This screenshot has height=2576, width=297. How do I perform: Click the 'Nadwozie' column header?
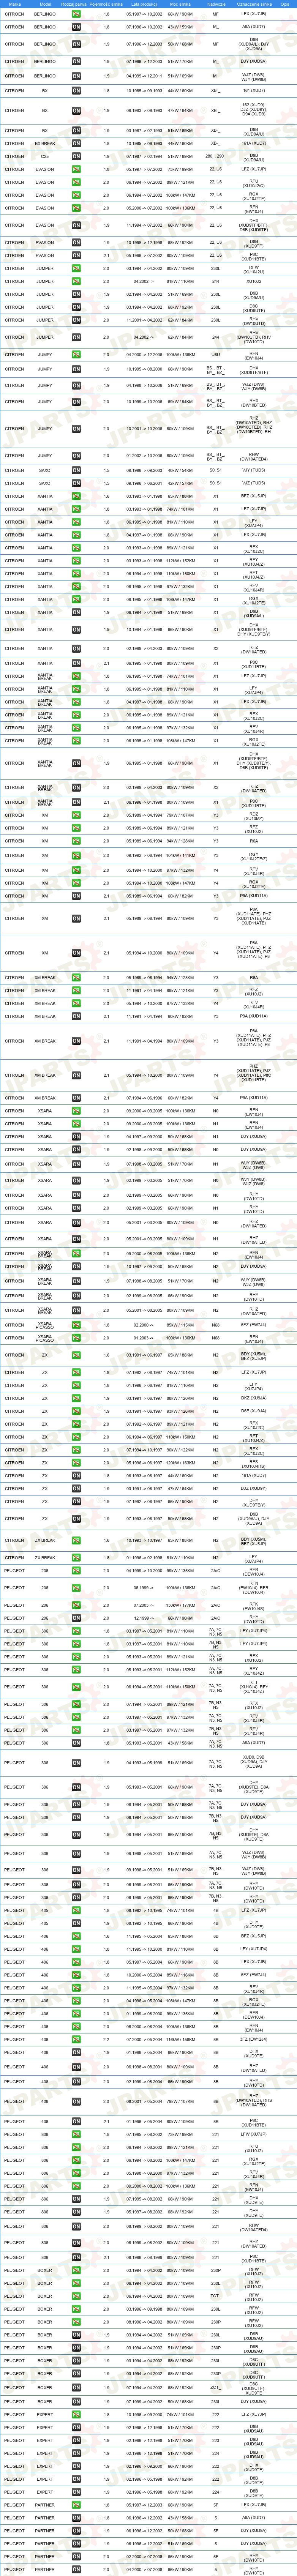point(216,4)
